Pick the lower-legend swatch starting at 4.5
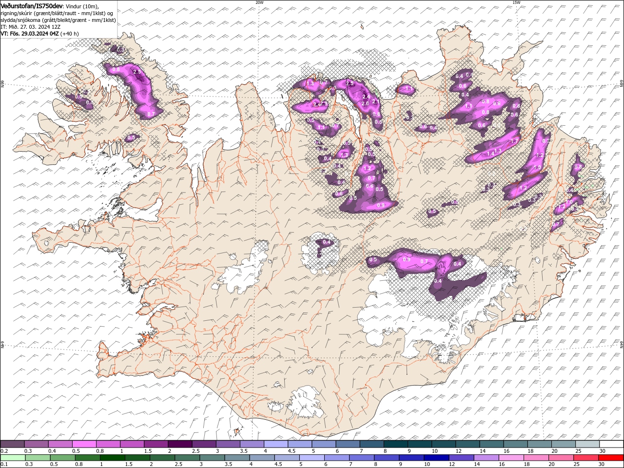Viewport: 624px width, 468px height. pyautogui.click(x=287, y=458)
